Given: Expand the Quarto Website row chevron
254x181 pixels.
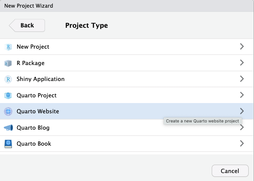Looking at the screenshot, I should click(x=242, y=111).
